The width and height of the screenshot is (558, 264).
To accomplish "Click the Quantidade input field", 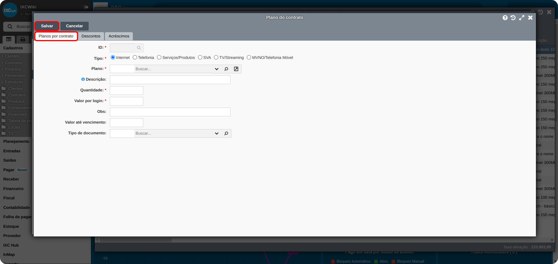I will point(126,91).
